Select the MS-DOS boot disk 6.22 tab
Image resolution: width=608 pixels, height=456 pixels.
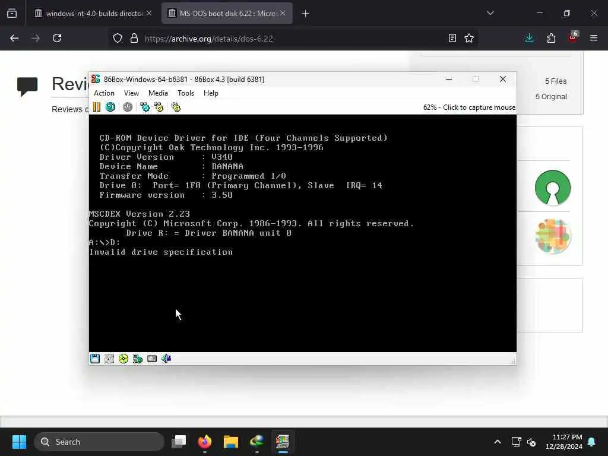tap(227, 14)
